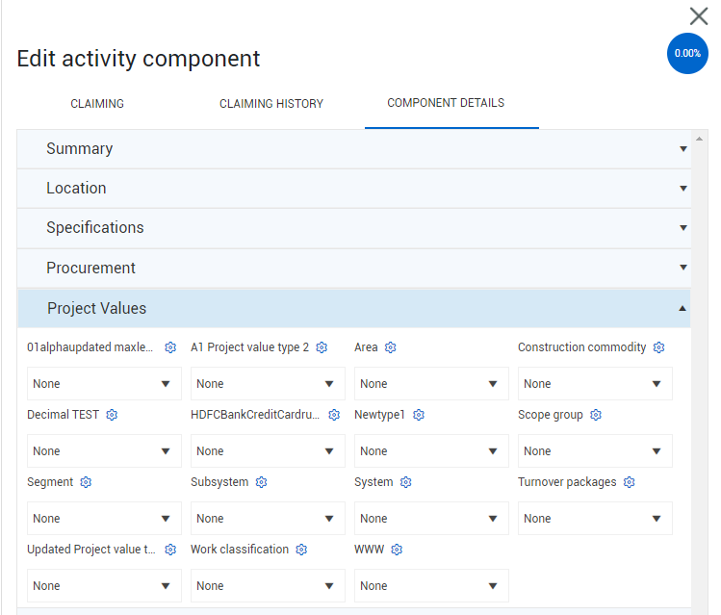This screenshot has height=615, width=721.
Task: Expand the Summary section
Action: (x=353, y=149)
